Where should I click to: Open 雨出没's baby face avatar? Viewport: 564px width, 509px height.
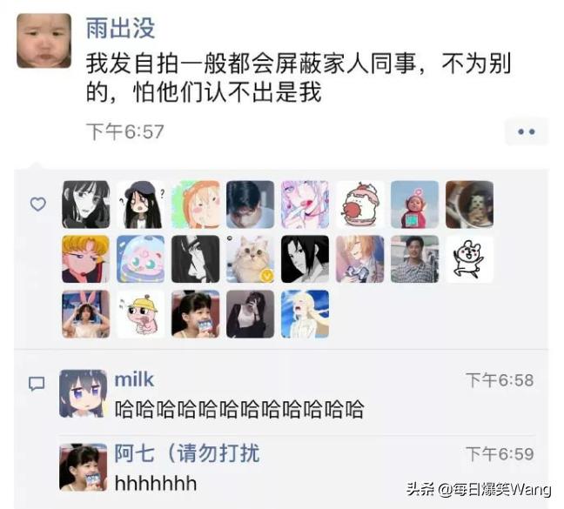[x=44, y=41]
